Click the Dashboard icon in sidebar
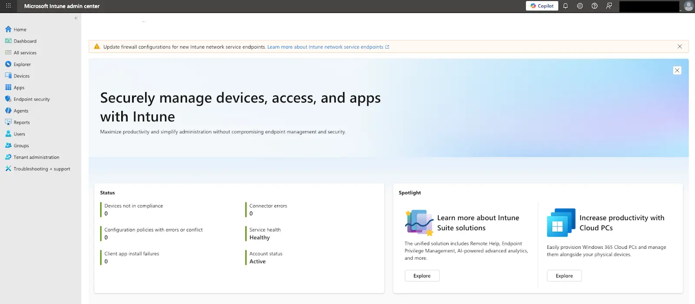This screenshot has height=304, width=695. (x=8, y=41)
